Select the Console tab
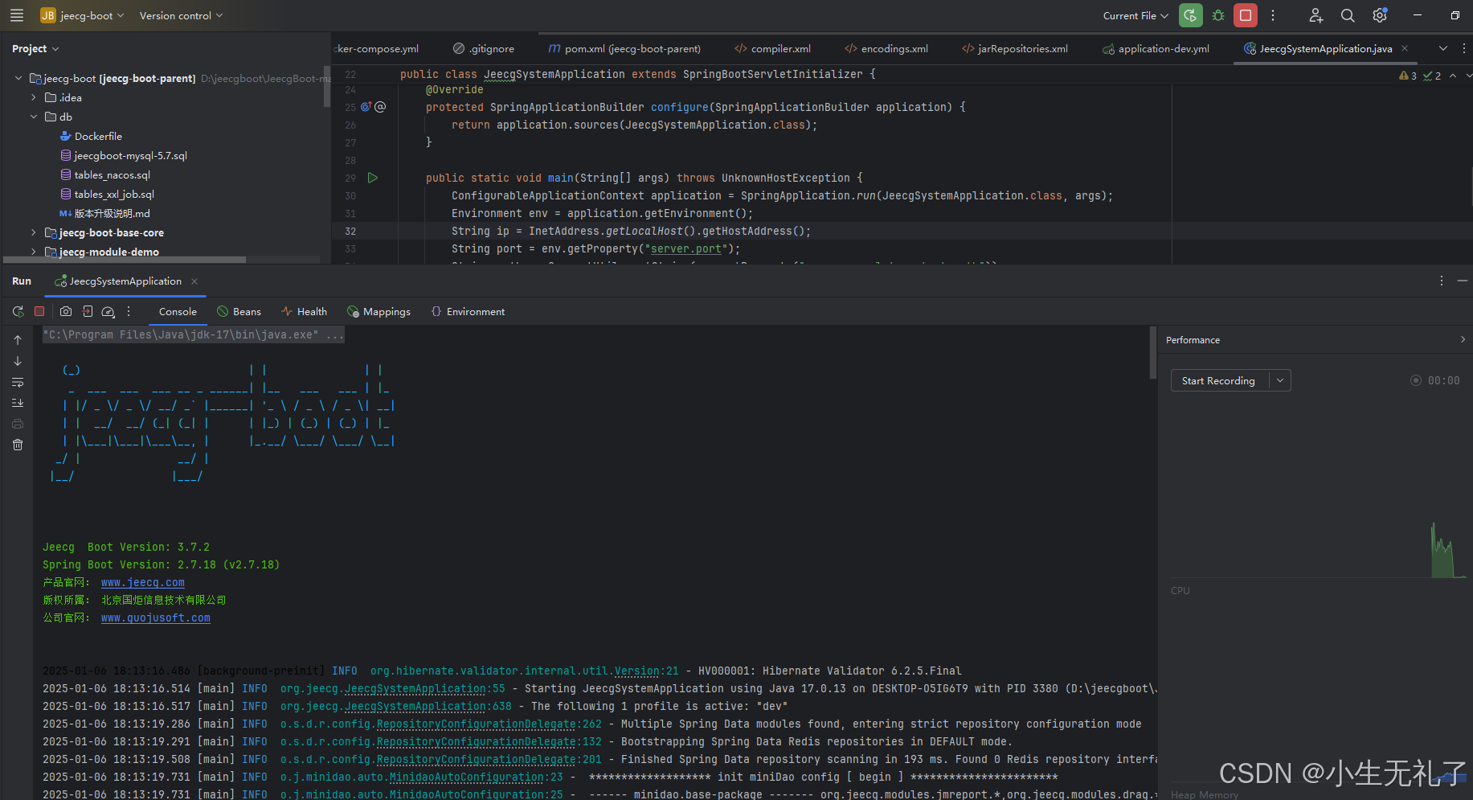The image size is (1473, 800). [x=178, y=311]
